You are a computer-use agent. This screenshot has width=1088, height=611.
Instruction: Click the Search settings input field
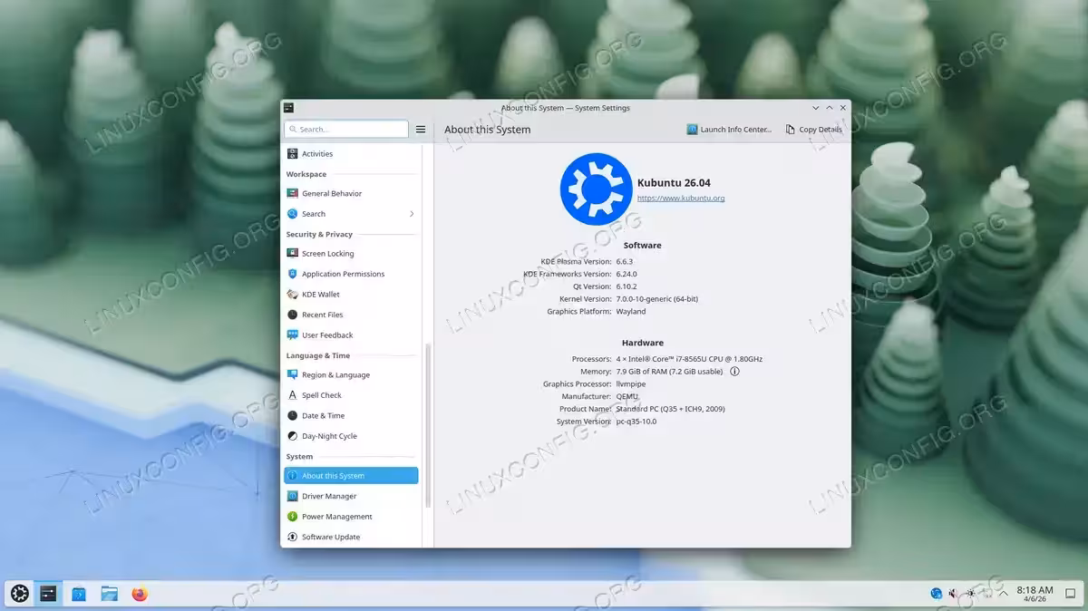347,130
